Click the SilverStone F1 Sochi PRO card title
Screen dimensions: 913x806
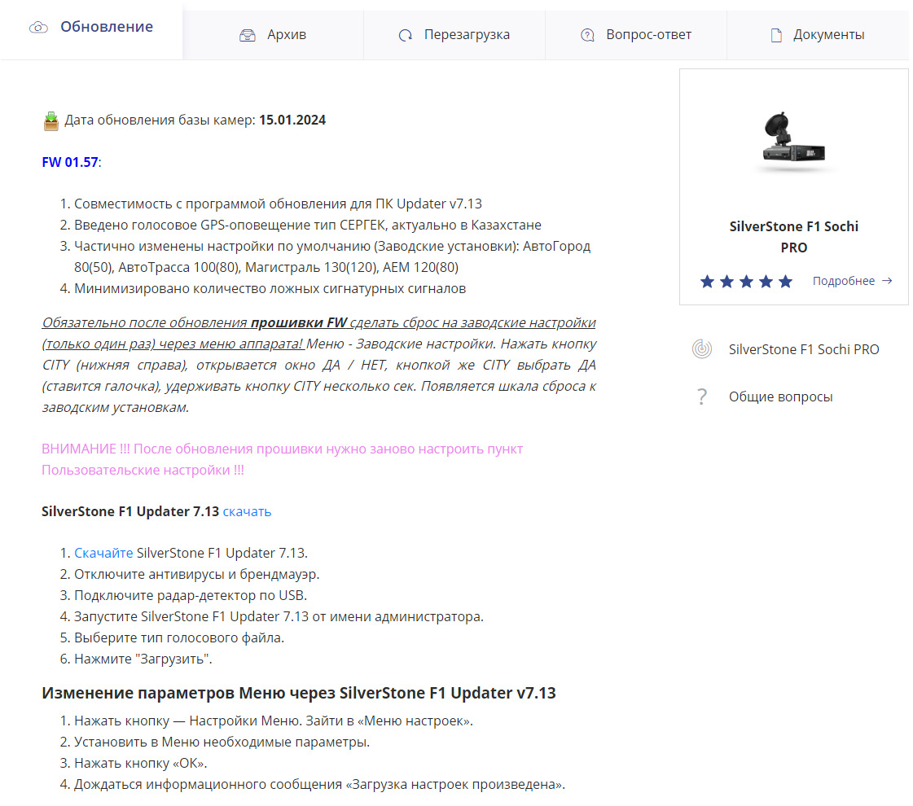pos(793,237)
